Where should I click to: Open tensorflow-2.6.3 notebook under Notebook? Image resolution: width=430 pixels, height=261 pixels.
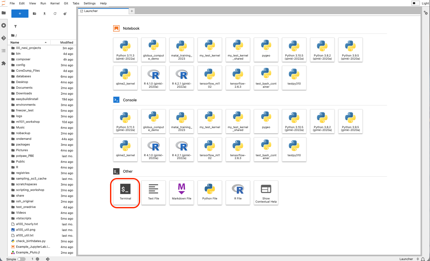[x=238, y=78]
